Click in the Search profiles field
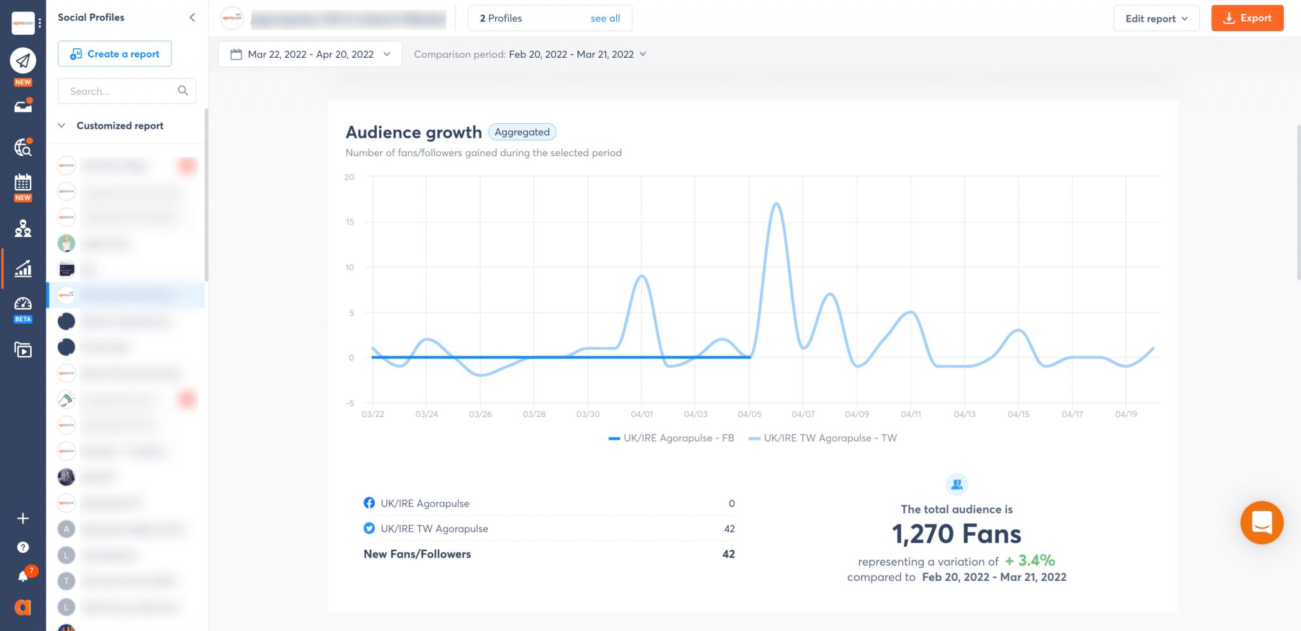1301x631 pixels. (127, 91)
